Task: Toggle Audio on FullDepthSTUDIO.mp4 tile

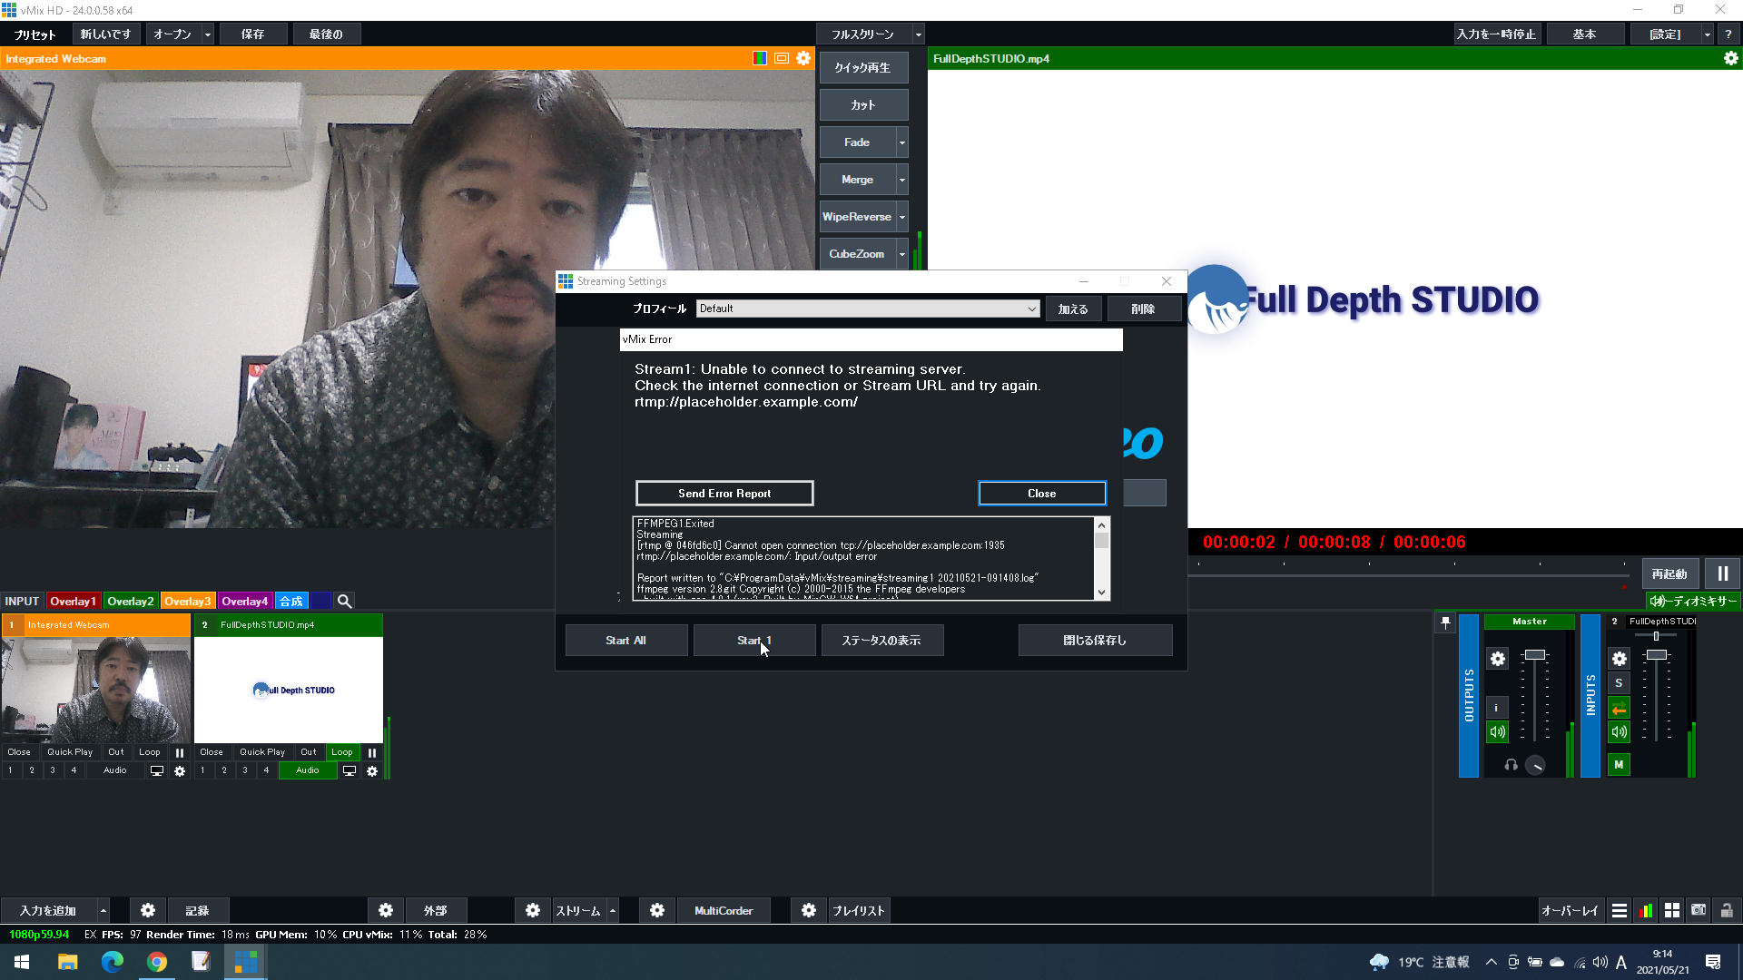Action: tap(308, 770)
